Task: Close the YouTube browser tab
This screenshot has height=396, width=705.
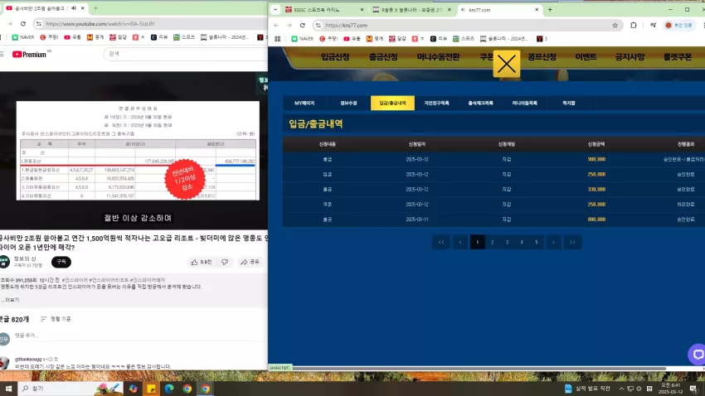Action: click(83, 8)
